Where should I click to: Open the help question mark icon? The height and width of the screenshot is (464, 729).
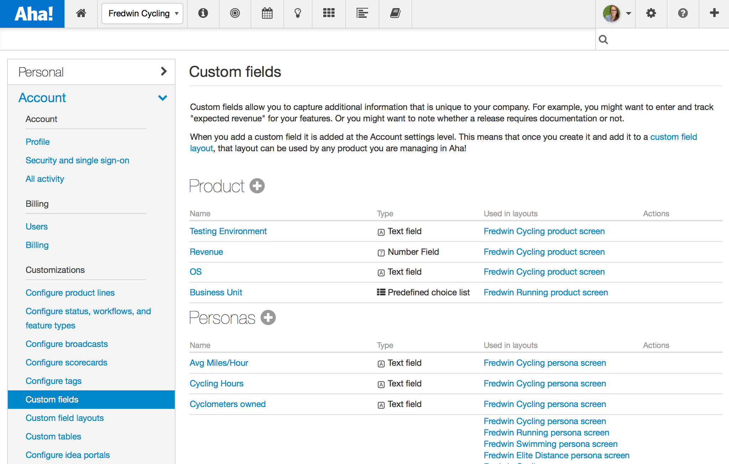[683, 14]
